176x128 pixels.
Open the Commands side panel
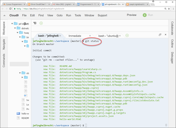click(4, 60)
